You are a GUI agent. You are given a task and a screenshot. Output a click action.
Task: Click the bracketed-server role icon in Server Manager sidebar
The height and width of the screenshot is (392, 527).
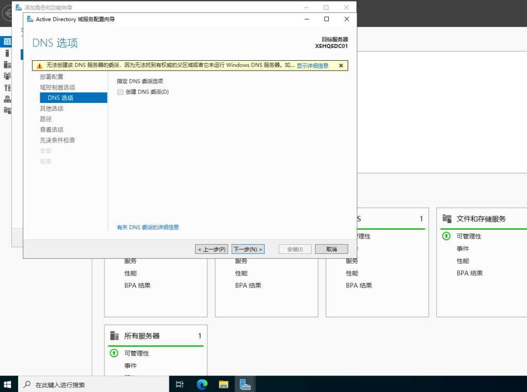(7, 76)
